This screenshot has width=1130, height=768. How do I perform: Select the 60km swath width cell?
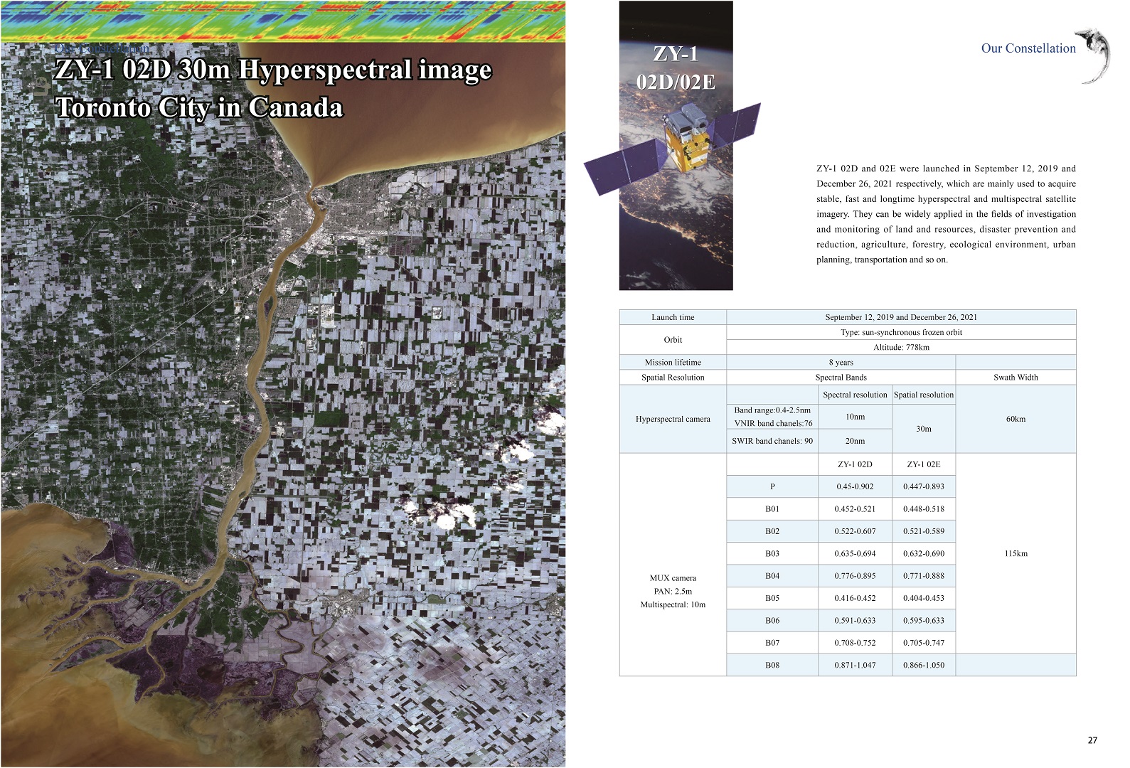tap(1015, 419)
